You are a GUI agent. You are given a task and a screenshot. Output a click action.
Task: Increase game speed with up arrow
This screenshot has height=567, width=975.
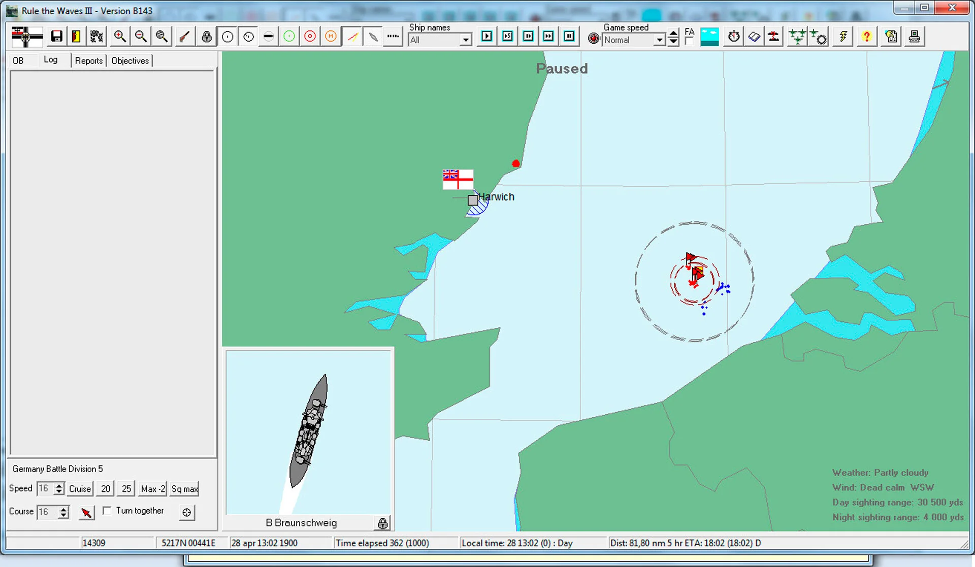[673, 34]
